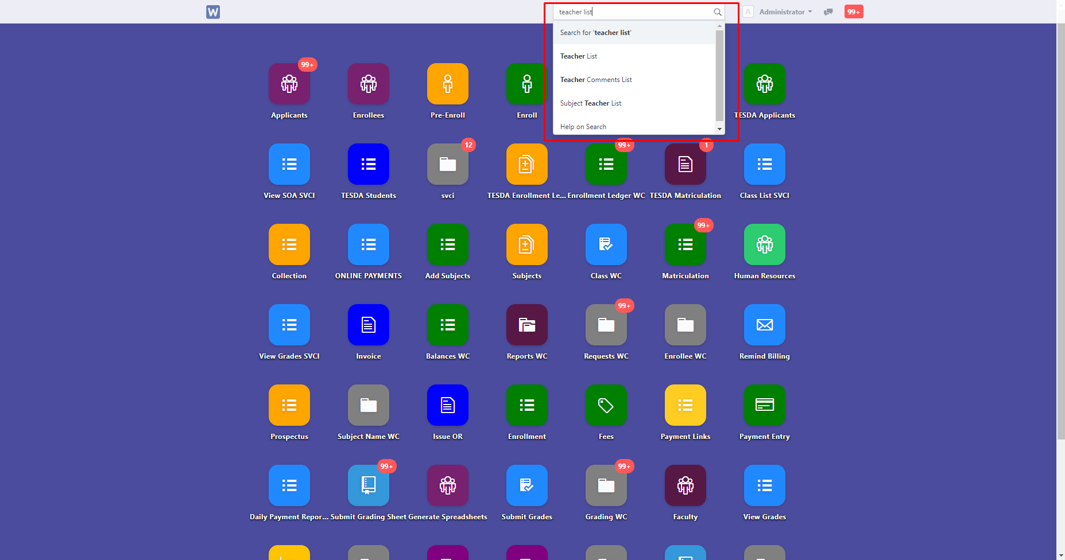Open the View Grades icon

click(765, 485)
